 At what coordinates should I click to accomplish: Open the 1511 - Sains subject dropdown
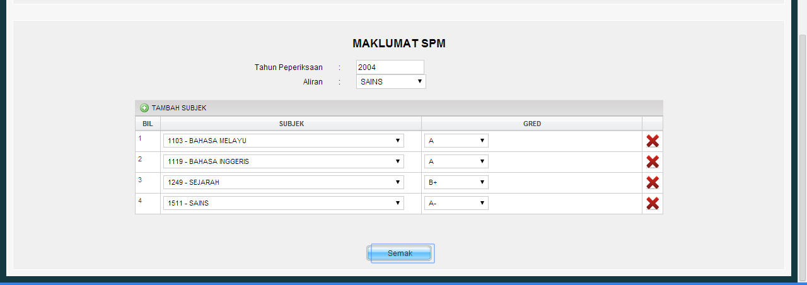(284, 203)
